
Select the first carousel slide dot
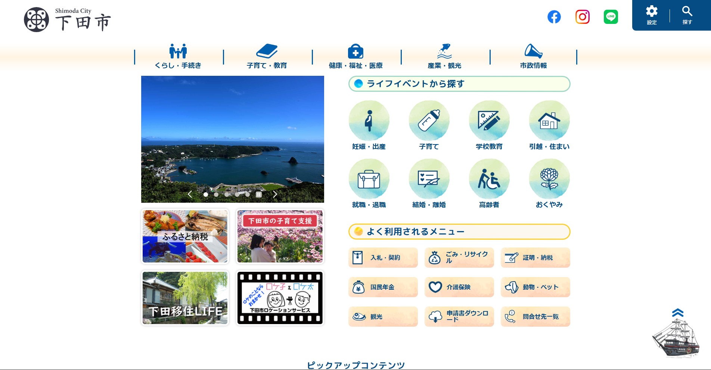tap(206, 194)
